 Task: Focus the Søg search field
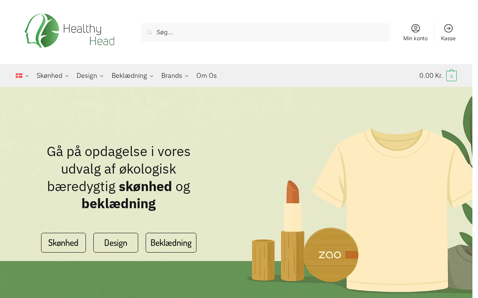click(x=266, y=32)
